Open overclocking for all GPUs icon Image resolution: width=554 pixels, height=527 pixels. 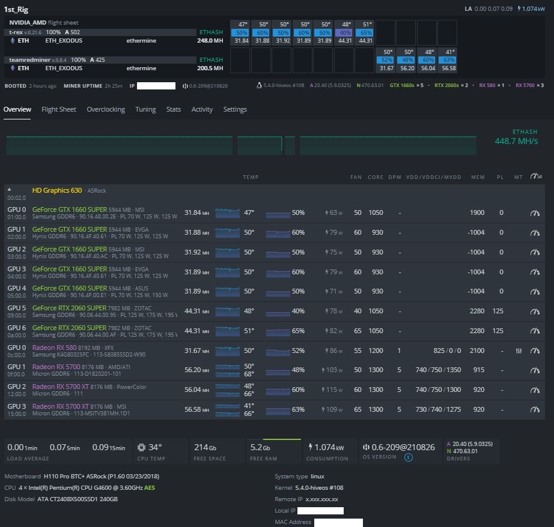(535, 176)
